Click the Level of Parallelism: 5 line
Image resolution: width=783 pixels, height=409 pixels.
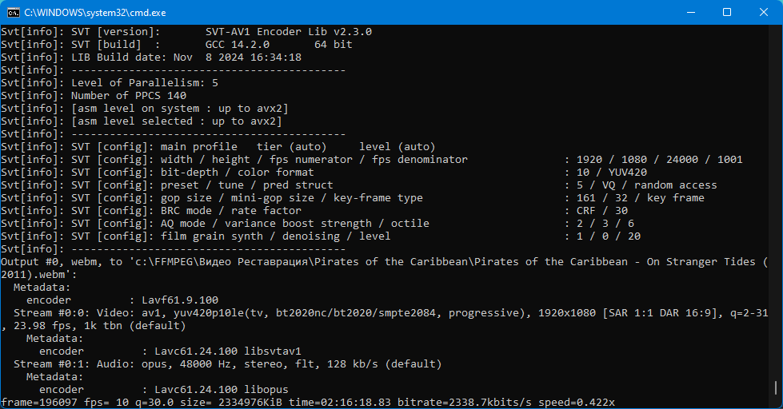[144, 83]
